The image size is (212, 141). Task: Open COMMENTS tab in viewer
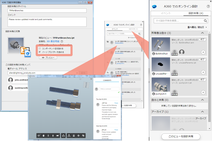click(x=107, y=80)
